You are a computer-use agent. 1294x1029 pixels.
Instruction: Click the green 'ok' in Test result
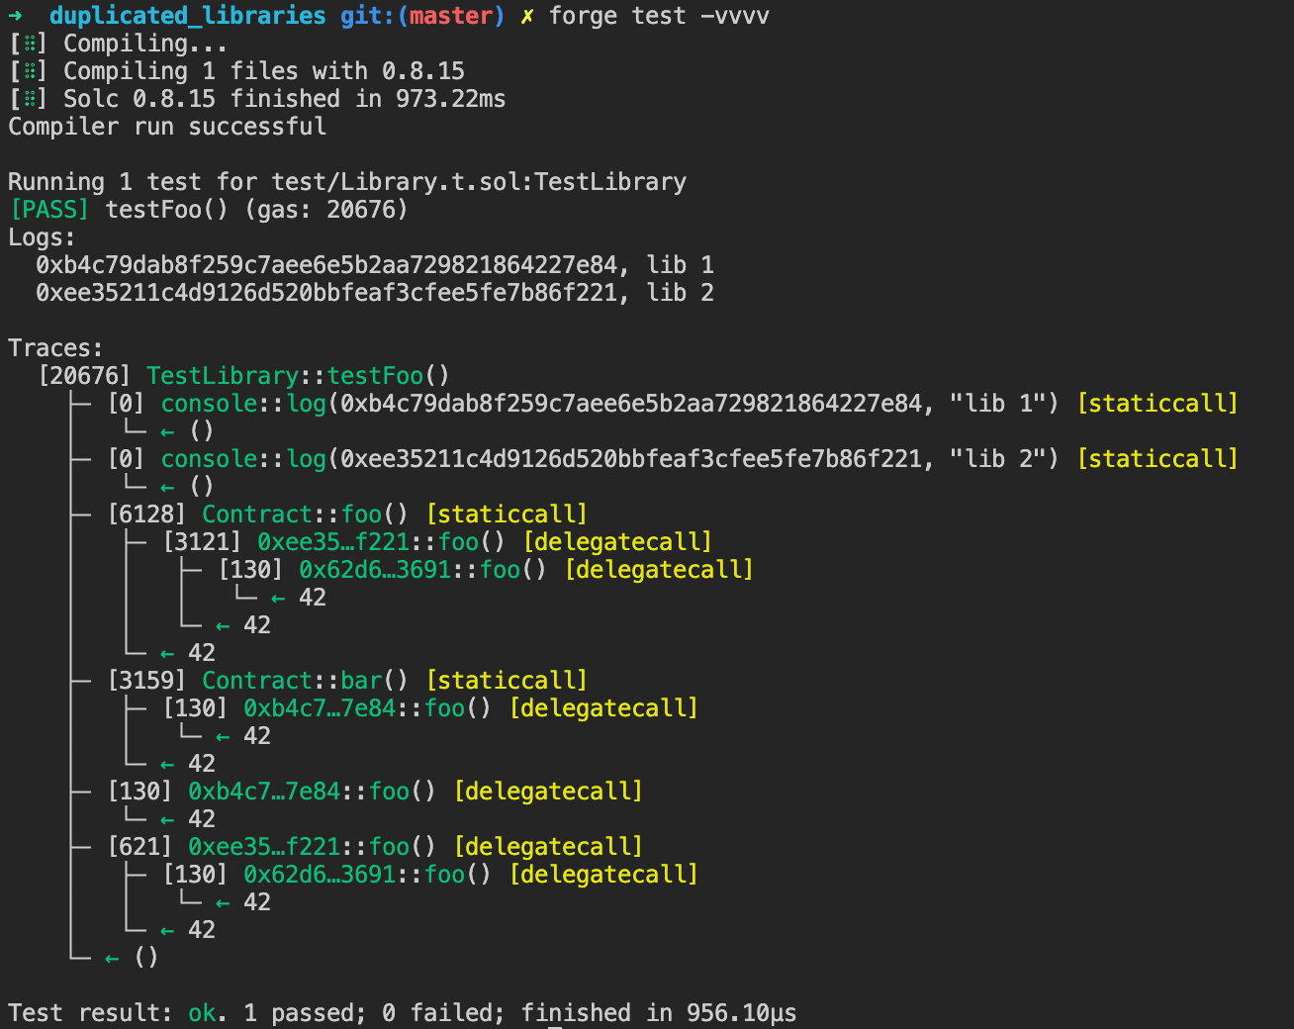202,1013
